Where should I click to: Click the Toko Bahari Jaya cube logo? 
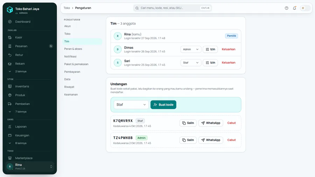click(x=10, y=10)
